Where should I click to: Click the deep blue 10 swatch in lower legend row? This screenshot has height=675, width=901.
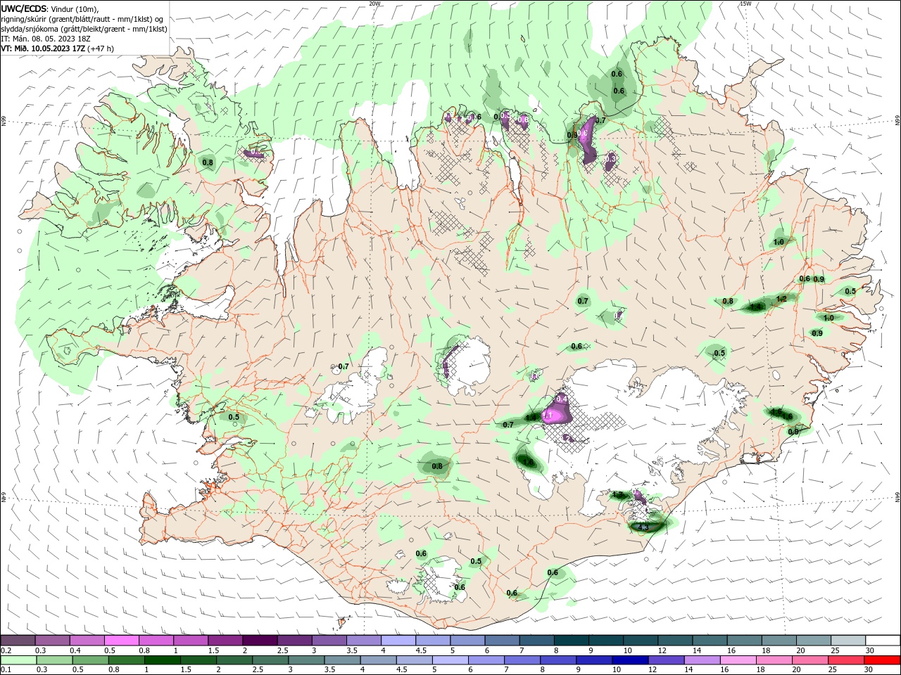coord(630,660)
